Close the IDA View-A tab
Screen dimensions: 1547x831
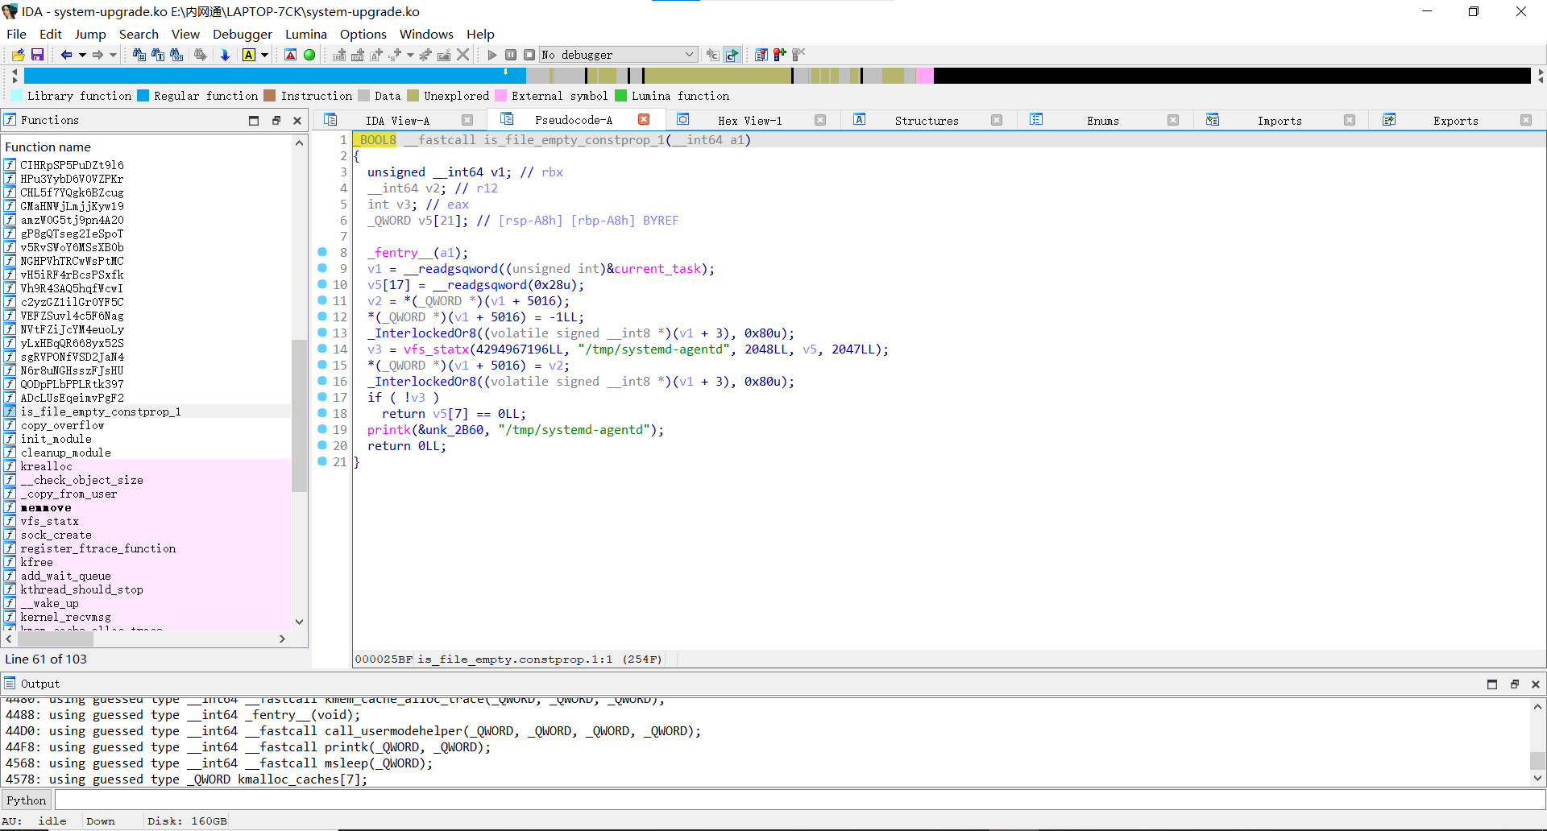coord(467,120)
